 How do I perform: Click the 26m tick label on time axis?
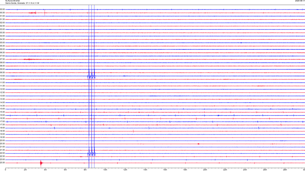[x=265, y=170]
